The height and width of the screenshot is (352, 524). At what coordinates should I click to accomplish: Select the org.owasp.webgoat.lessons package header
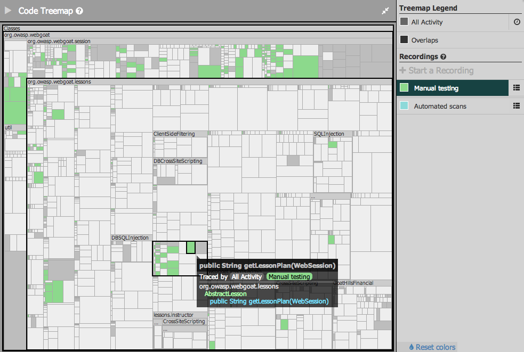pos(59,82)
